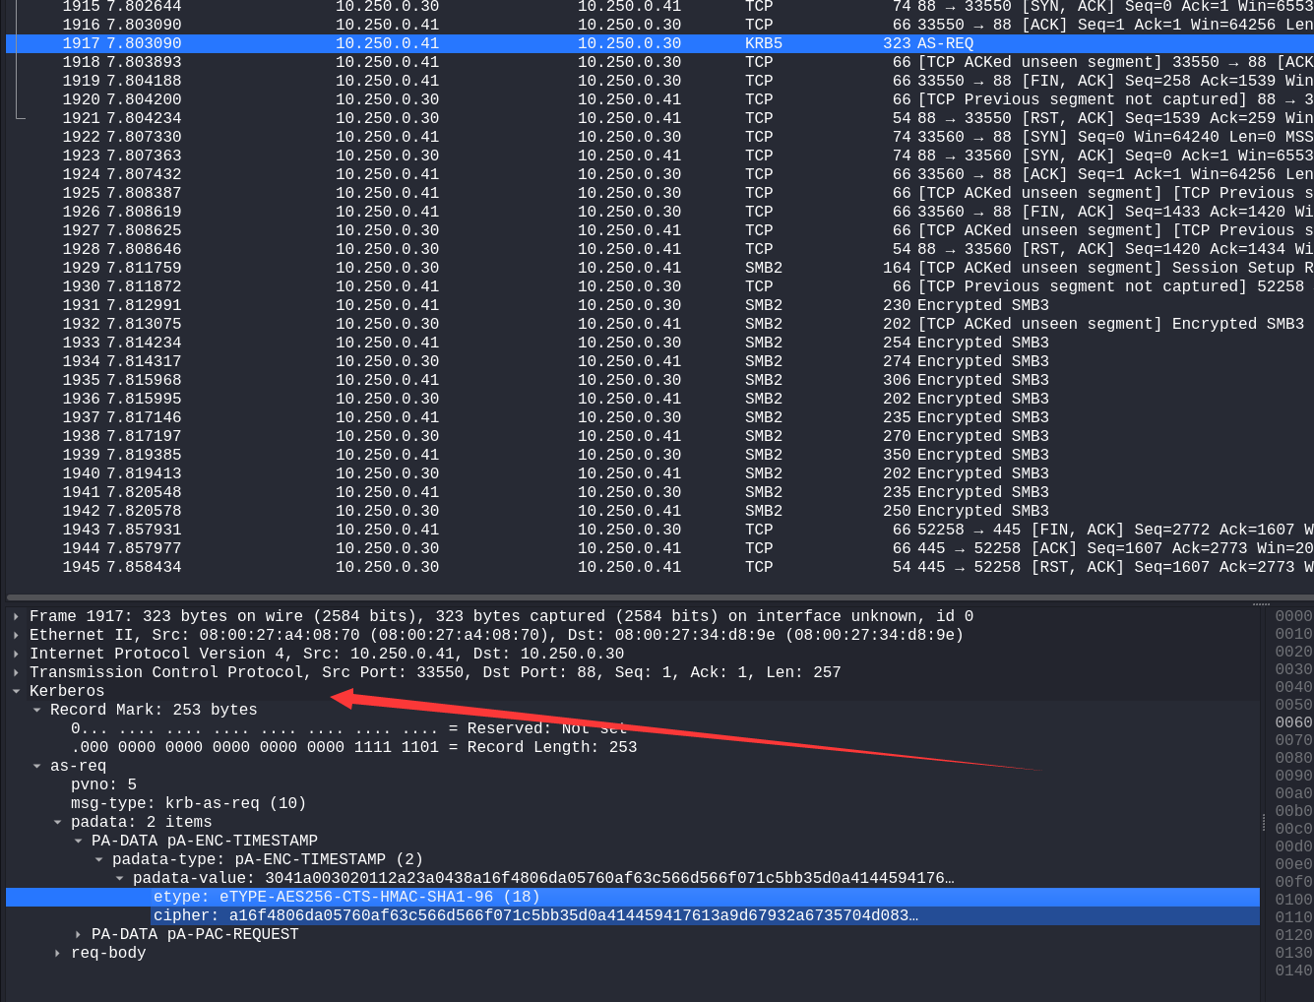The height and width of the screenshot is (1002, 1314).
Task: Select packet 1927 in the list
Action: [x=659, y=230]
